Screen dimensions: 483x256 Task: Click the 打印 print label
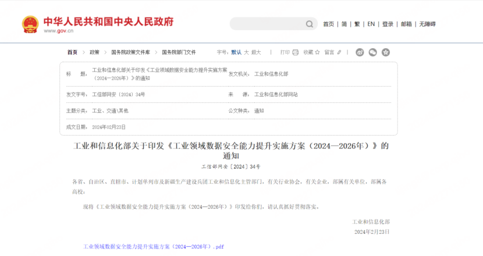tap(285, 52)
